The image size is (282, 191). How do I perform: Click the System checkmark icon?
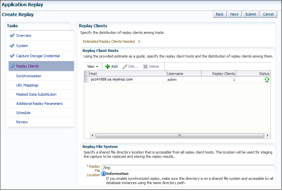point(12,46)
